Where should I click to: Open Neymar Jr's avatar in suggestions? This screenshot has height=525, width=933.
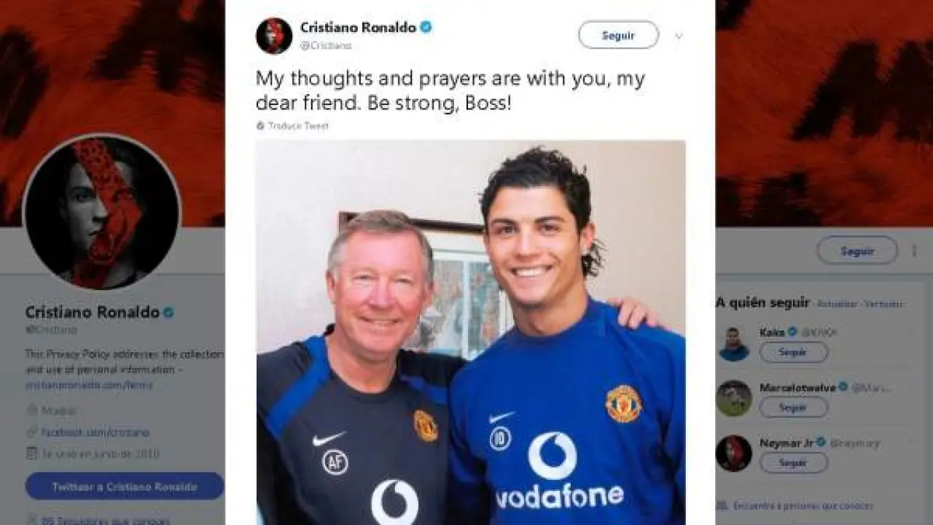733,454
